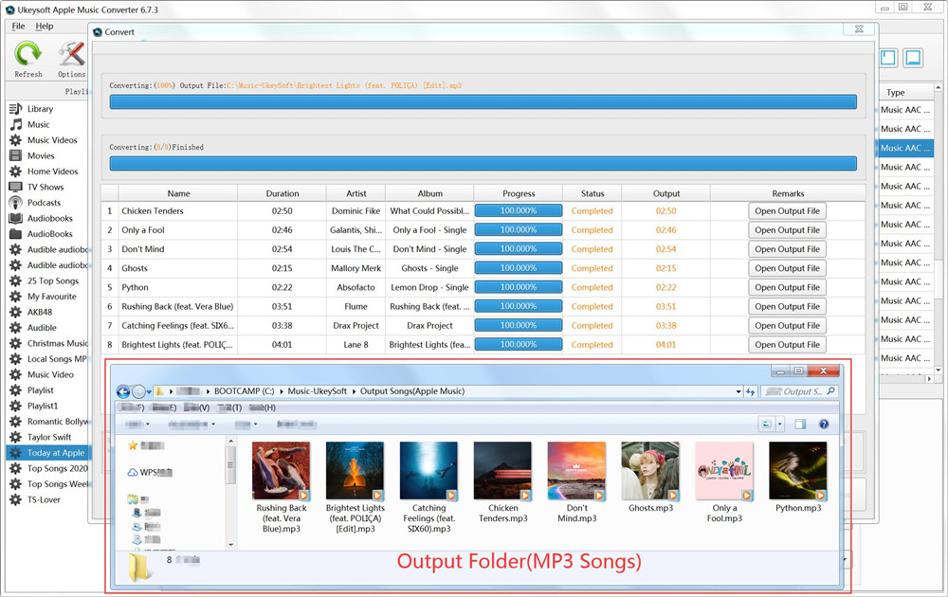Click the back arrow in Explorer window
948x597 pixels.
pos(122,391)
